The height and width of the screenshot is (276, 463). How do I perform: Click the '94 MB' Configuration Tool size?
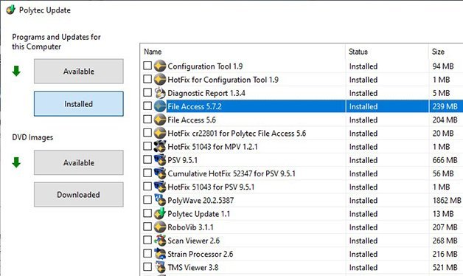tap(443, 66)
